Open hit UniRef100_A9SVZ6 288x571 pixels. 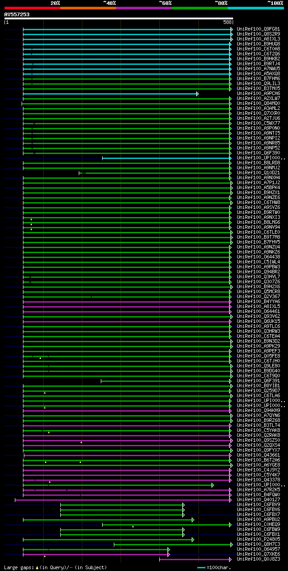[258, 207]
